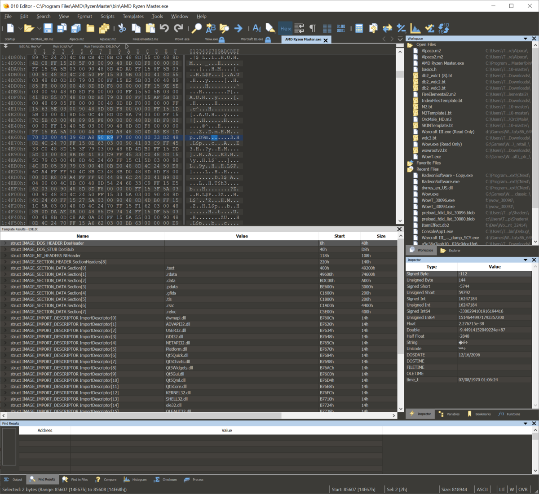Expand struct IMAGE_NT_HEADERS NtHeader row
The image size is (539, 494).
pos(6,256)
